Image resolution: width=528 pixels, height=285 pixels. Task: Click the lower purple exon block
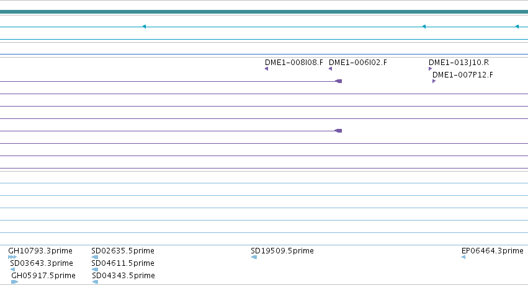[x=338, y=131]
